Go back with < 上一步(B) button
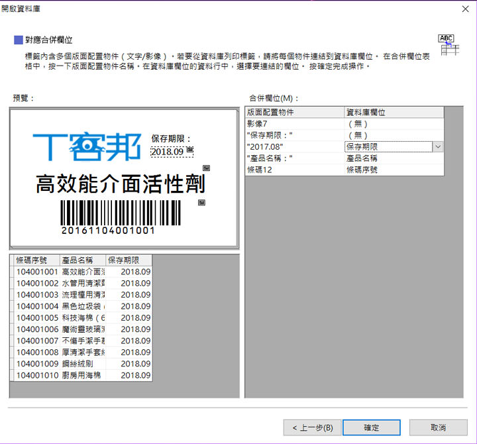477x444 pixels. (x=313, y=427)
